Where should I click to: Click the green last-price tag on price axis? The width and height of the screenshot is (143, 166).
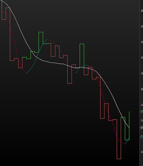pyautogui.click(x=142, y=112)
